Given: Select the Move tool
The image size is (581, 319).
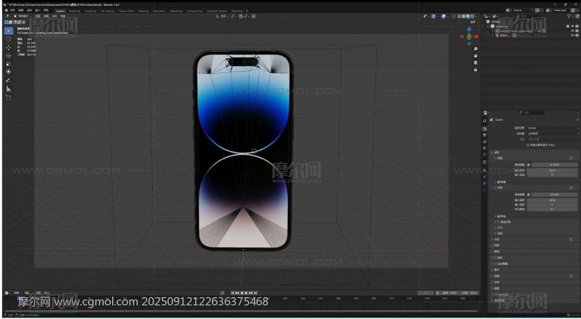Looking at the screenshot, I should point(9,47).
